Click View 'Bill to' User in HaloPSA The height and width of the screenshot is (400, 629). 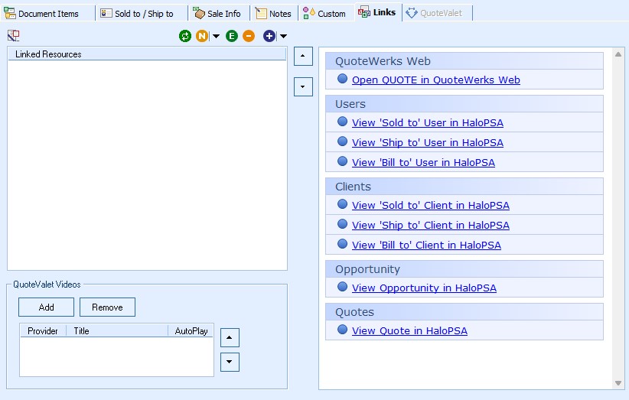point(423,163)
